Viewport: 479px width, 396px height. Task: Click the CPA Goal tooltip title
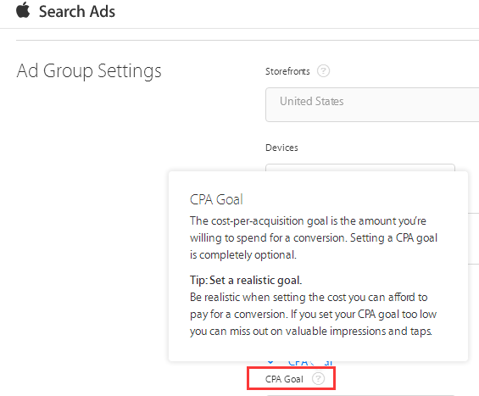[216, 199]
